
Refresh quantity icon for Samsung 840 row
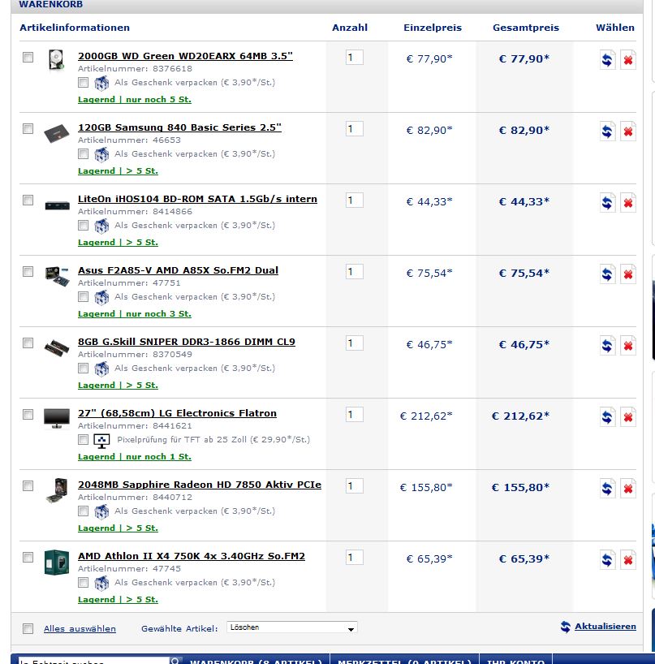point(607,132)
